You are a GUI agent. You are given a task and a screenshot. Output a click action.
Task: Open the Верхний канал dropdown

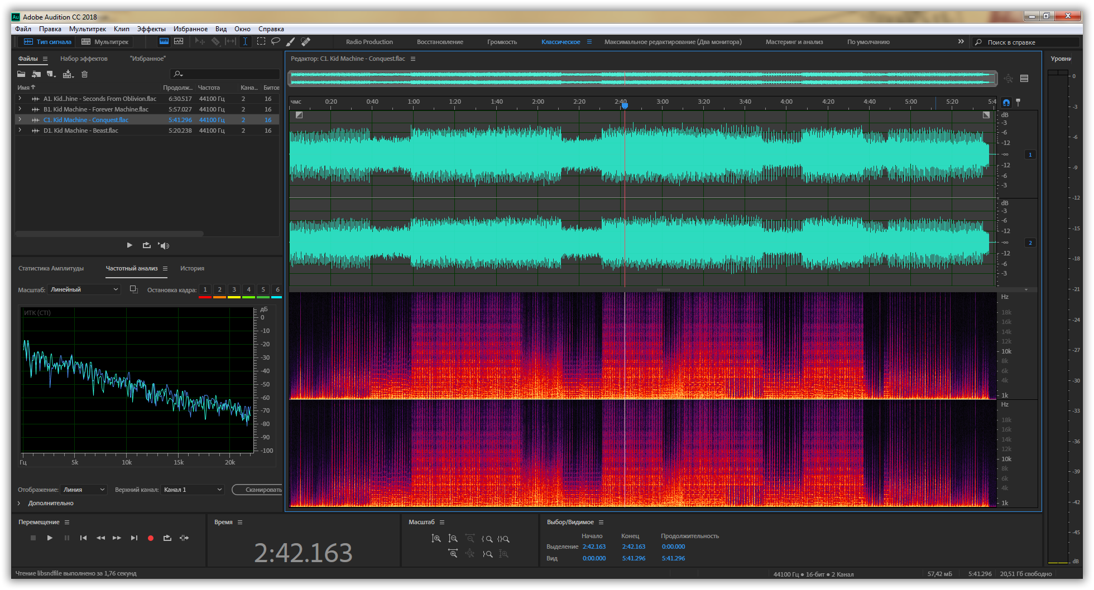tap(193, 490)
